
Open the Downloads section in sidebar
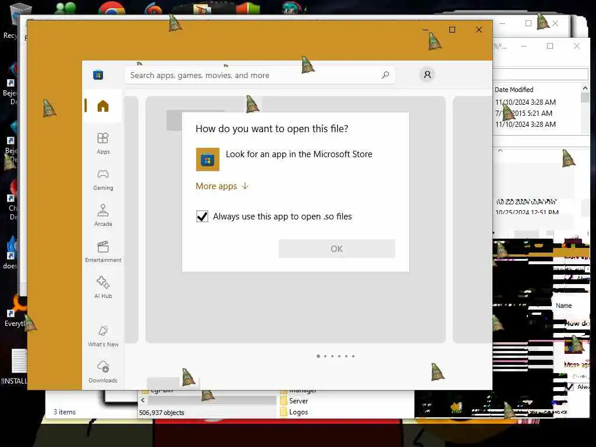tap(103, 372)
